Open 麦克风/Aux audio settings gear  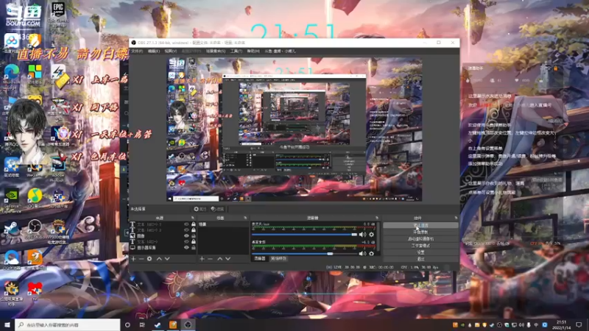[372, 235]
